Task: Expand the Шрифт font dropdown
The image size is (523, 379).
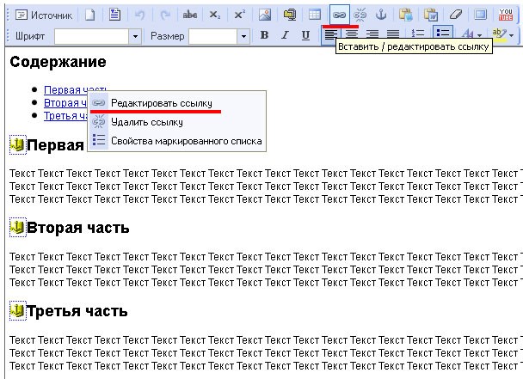Action: (x=135, y=36)
